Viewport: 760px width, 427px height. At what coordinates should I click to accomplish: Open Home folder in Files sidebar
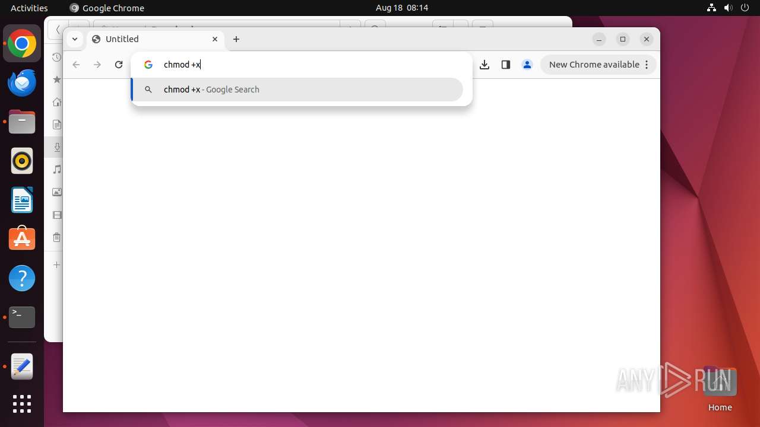tap(56, 102)
